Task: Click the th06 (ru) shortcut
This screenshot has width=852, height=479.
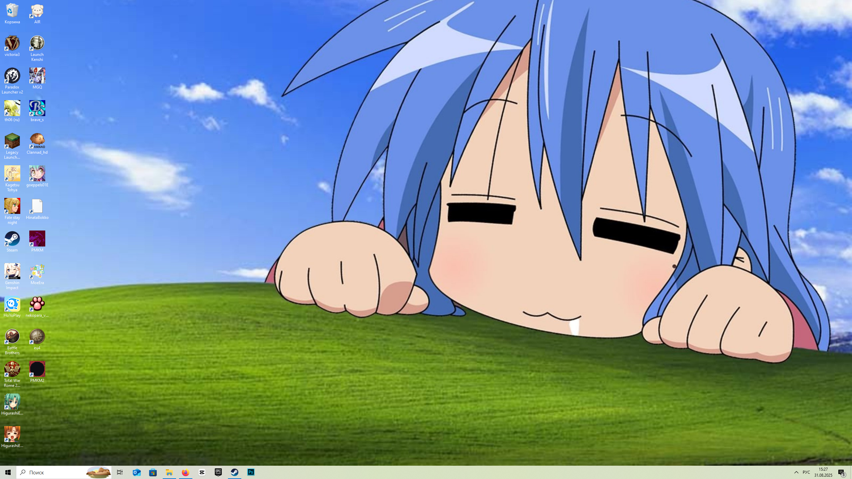Action: pos(12,111)
